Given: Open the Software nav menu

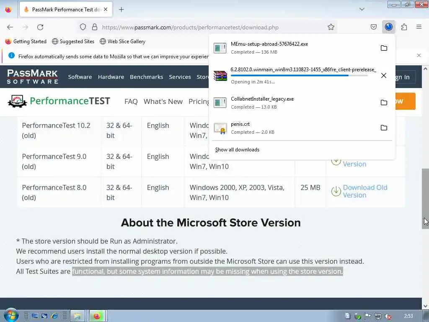Looking at the screenshot, I should 80,77.
